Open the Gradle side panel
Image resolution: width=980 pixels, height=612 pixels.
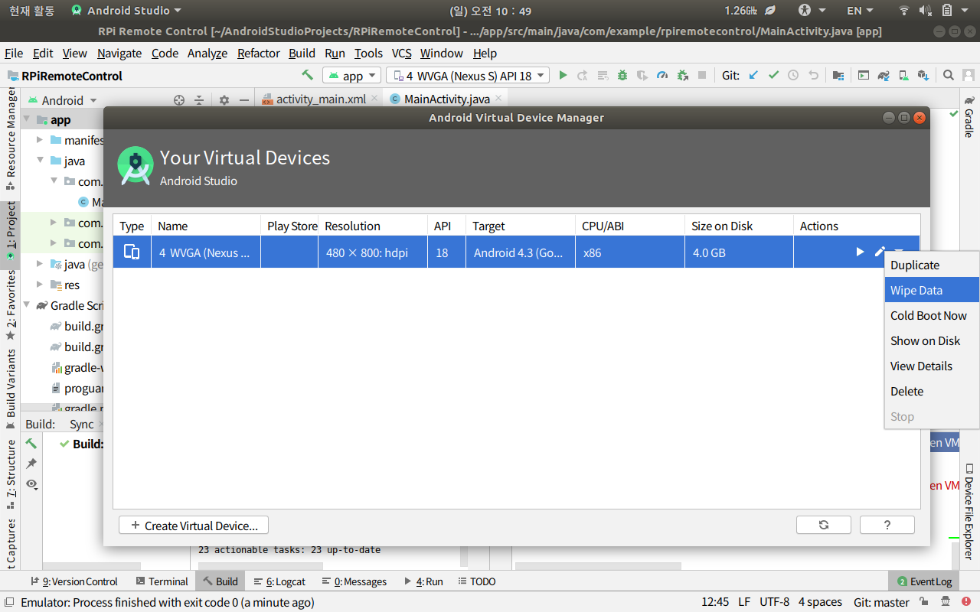coord(969,116)
